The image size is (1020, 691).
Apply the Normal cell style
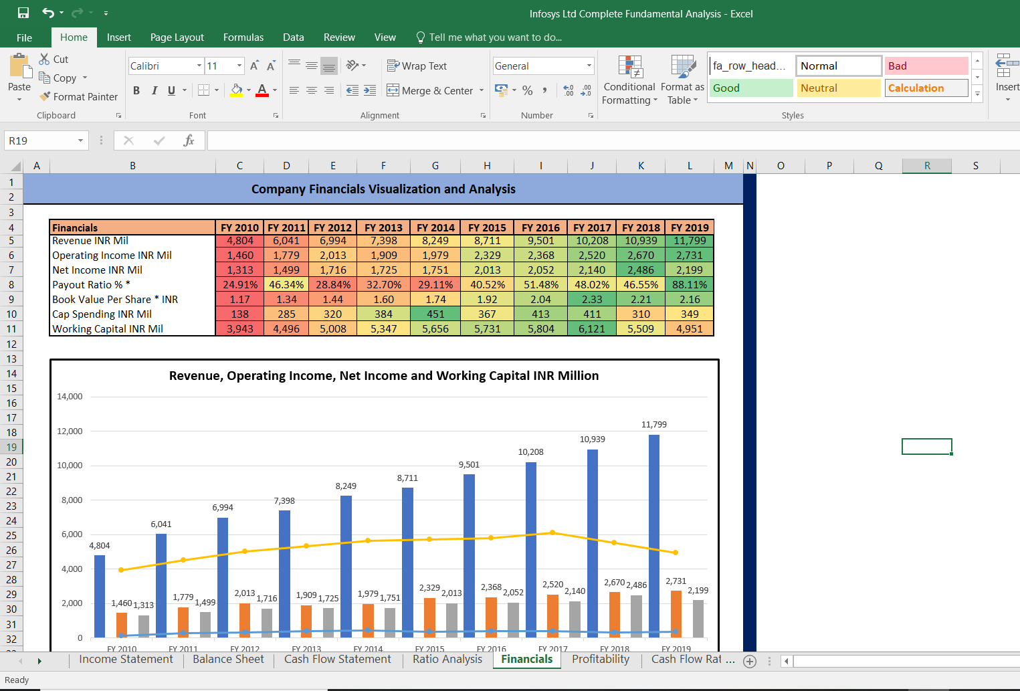[x=839, y=66]
